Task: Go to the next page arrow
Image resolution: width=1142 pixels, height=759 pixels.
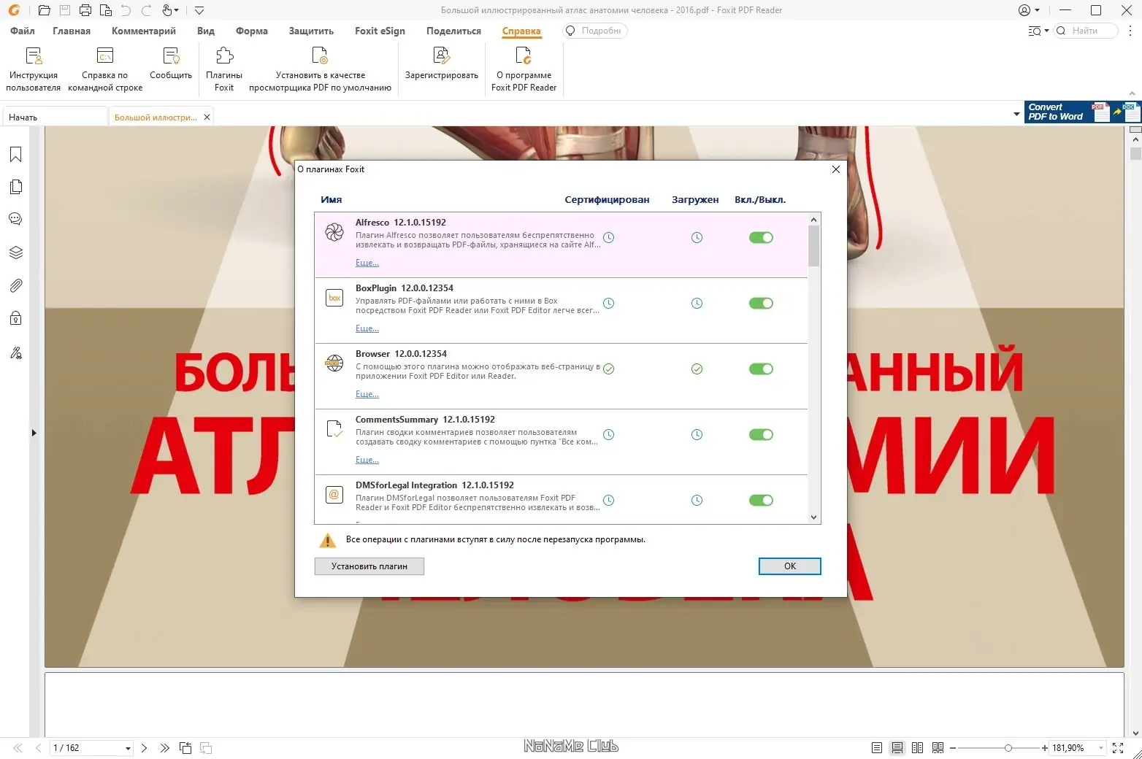Action: coord(144,748)
